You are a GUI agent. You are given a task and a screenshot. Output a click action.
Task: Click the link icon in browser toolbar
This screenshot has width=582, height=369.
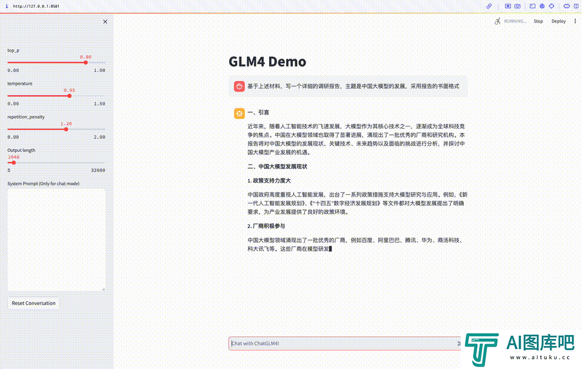tap(489, 6)
